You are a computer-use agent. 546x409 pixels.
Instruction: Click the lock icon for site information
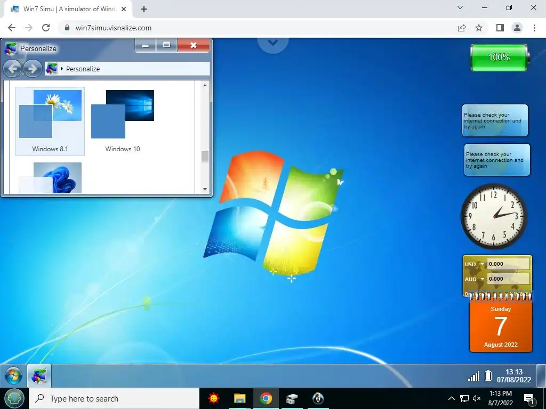point(67,28)
